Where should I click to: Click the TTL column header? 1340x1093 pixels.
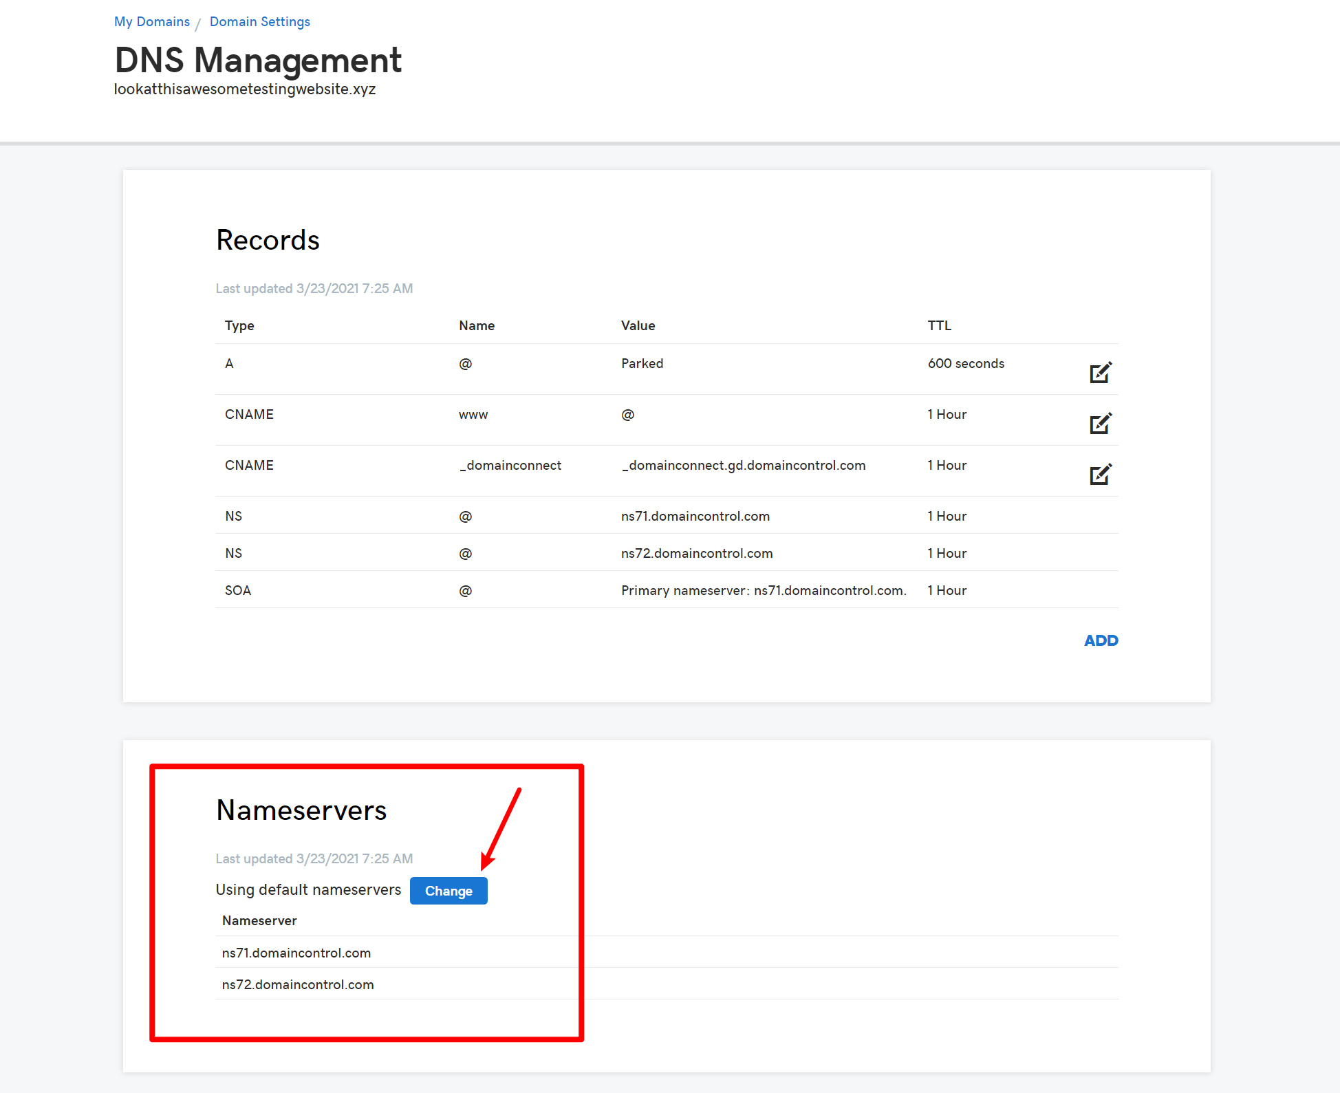tap(938, 325)
